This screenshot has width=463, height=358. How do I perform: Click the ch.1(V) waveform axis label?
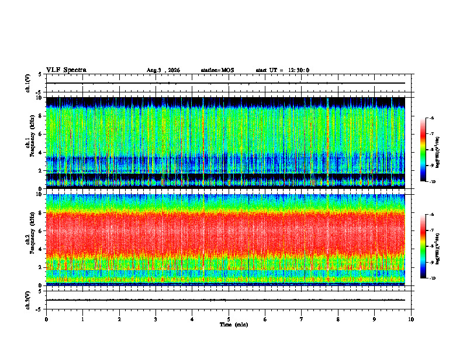tap(28, 83)
